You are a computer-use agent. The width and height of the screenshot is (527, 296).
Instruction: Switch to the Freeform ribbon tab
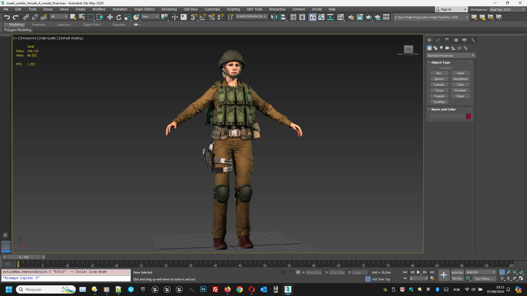[38, 25]
